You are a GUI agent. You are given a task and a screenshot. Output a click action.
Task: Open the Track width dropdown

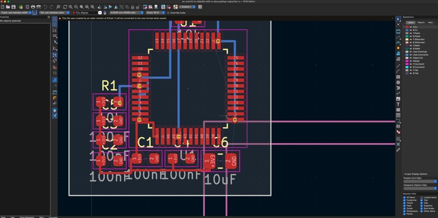point(16,12)
